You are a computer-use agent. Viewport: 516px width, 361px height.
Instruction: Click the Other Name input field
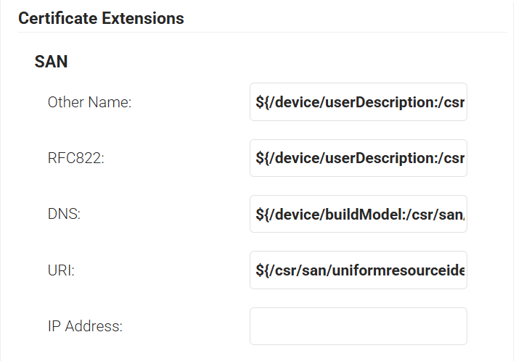point(358,102)
